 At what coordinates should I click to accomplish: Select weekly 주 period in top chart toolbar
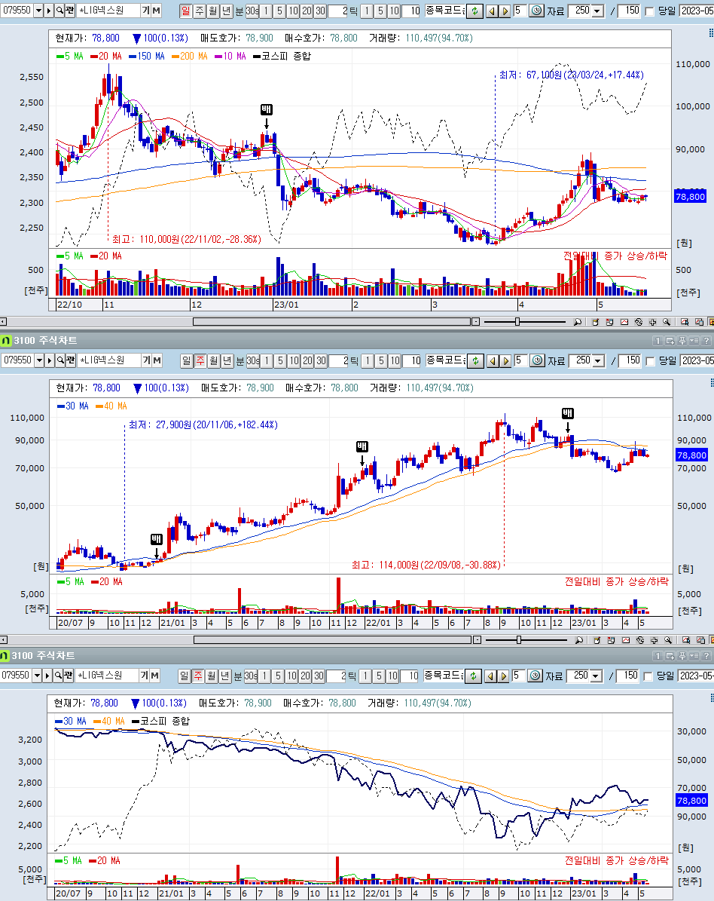click(199, 11)
